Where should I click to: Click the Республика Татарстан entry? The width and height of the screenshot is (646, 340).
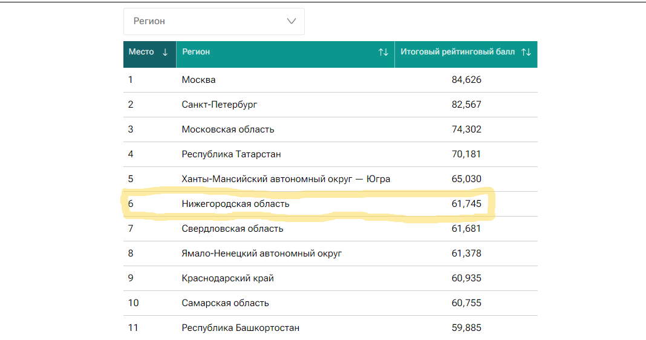(x=231, y=154)
